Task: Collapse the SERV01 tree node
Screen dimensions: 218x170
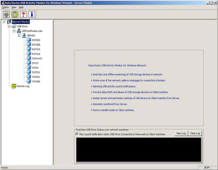Action: [19, 36]
